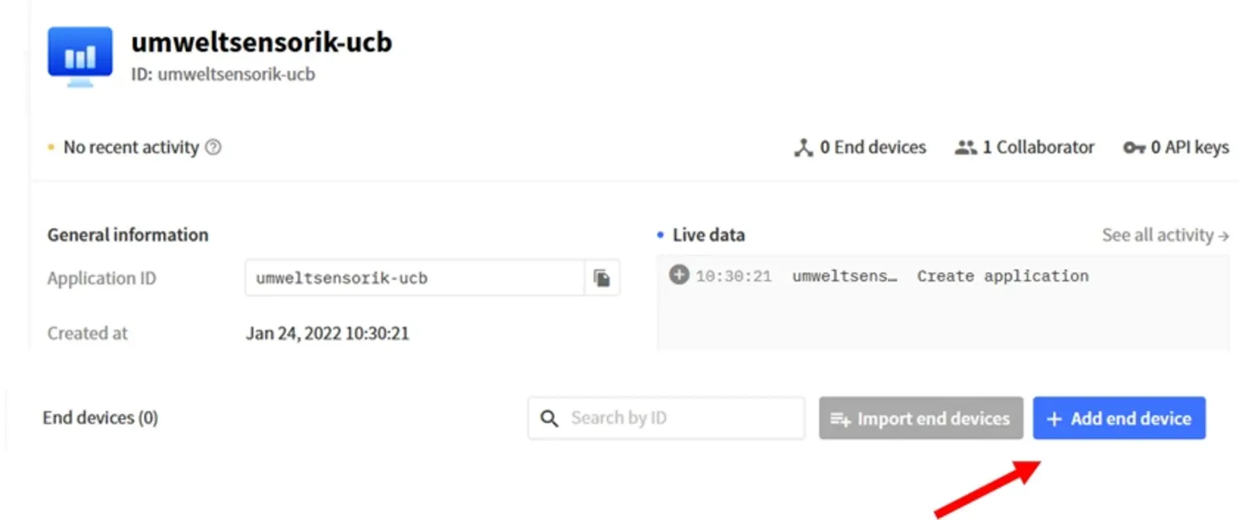The width and height of the screenshot is (1239, 520).
Task: Copy the Application ID to clipboard
Action: pyautogui.click(x=602, y=278)
